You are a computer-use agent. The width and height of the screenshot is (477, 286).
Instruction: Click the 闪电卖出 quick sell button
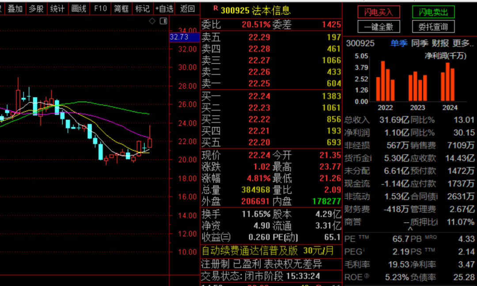pyautogui.click(x=434, y=12)
